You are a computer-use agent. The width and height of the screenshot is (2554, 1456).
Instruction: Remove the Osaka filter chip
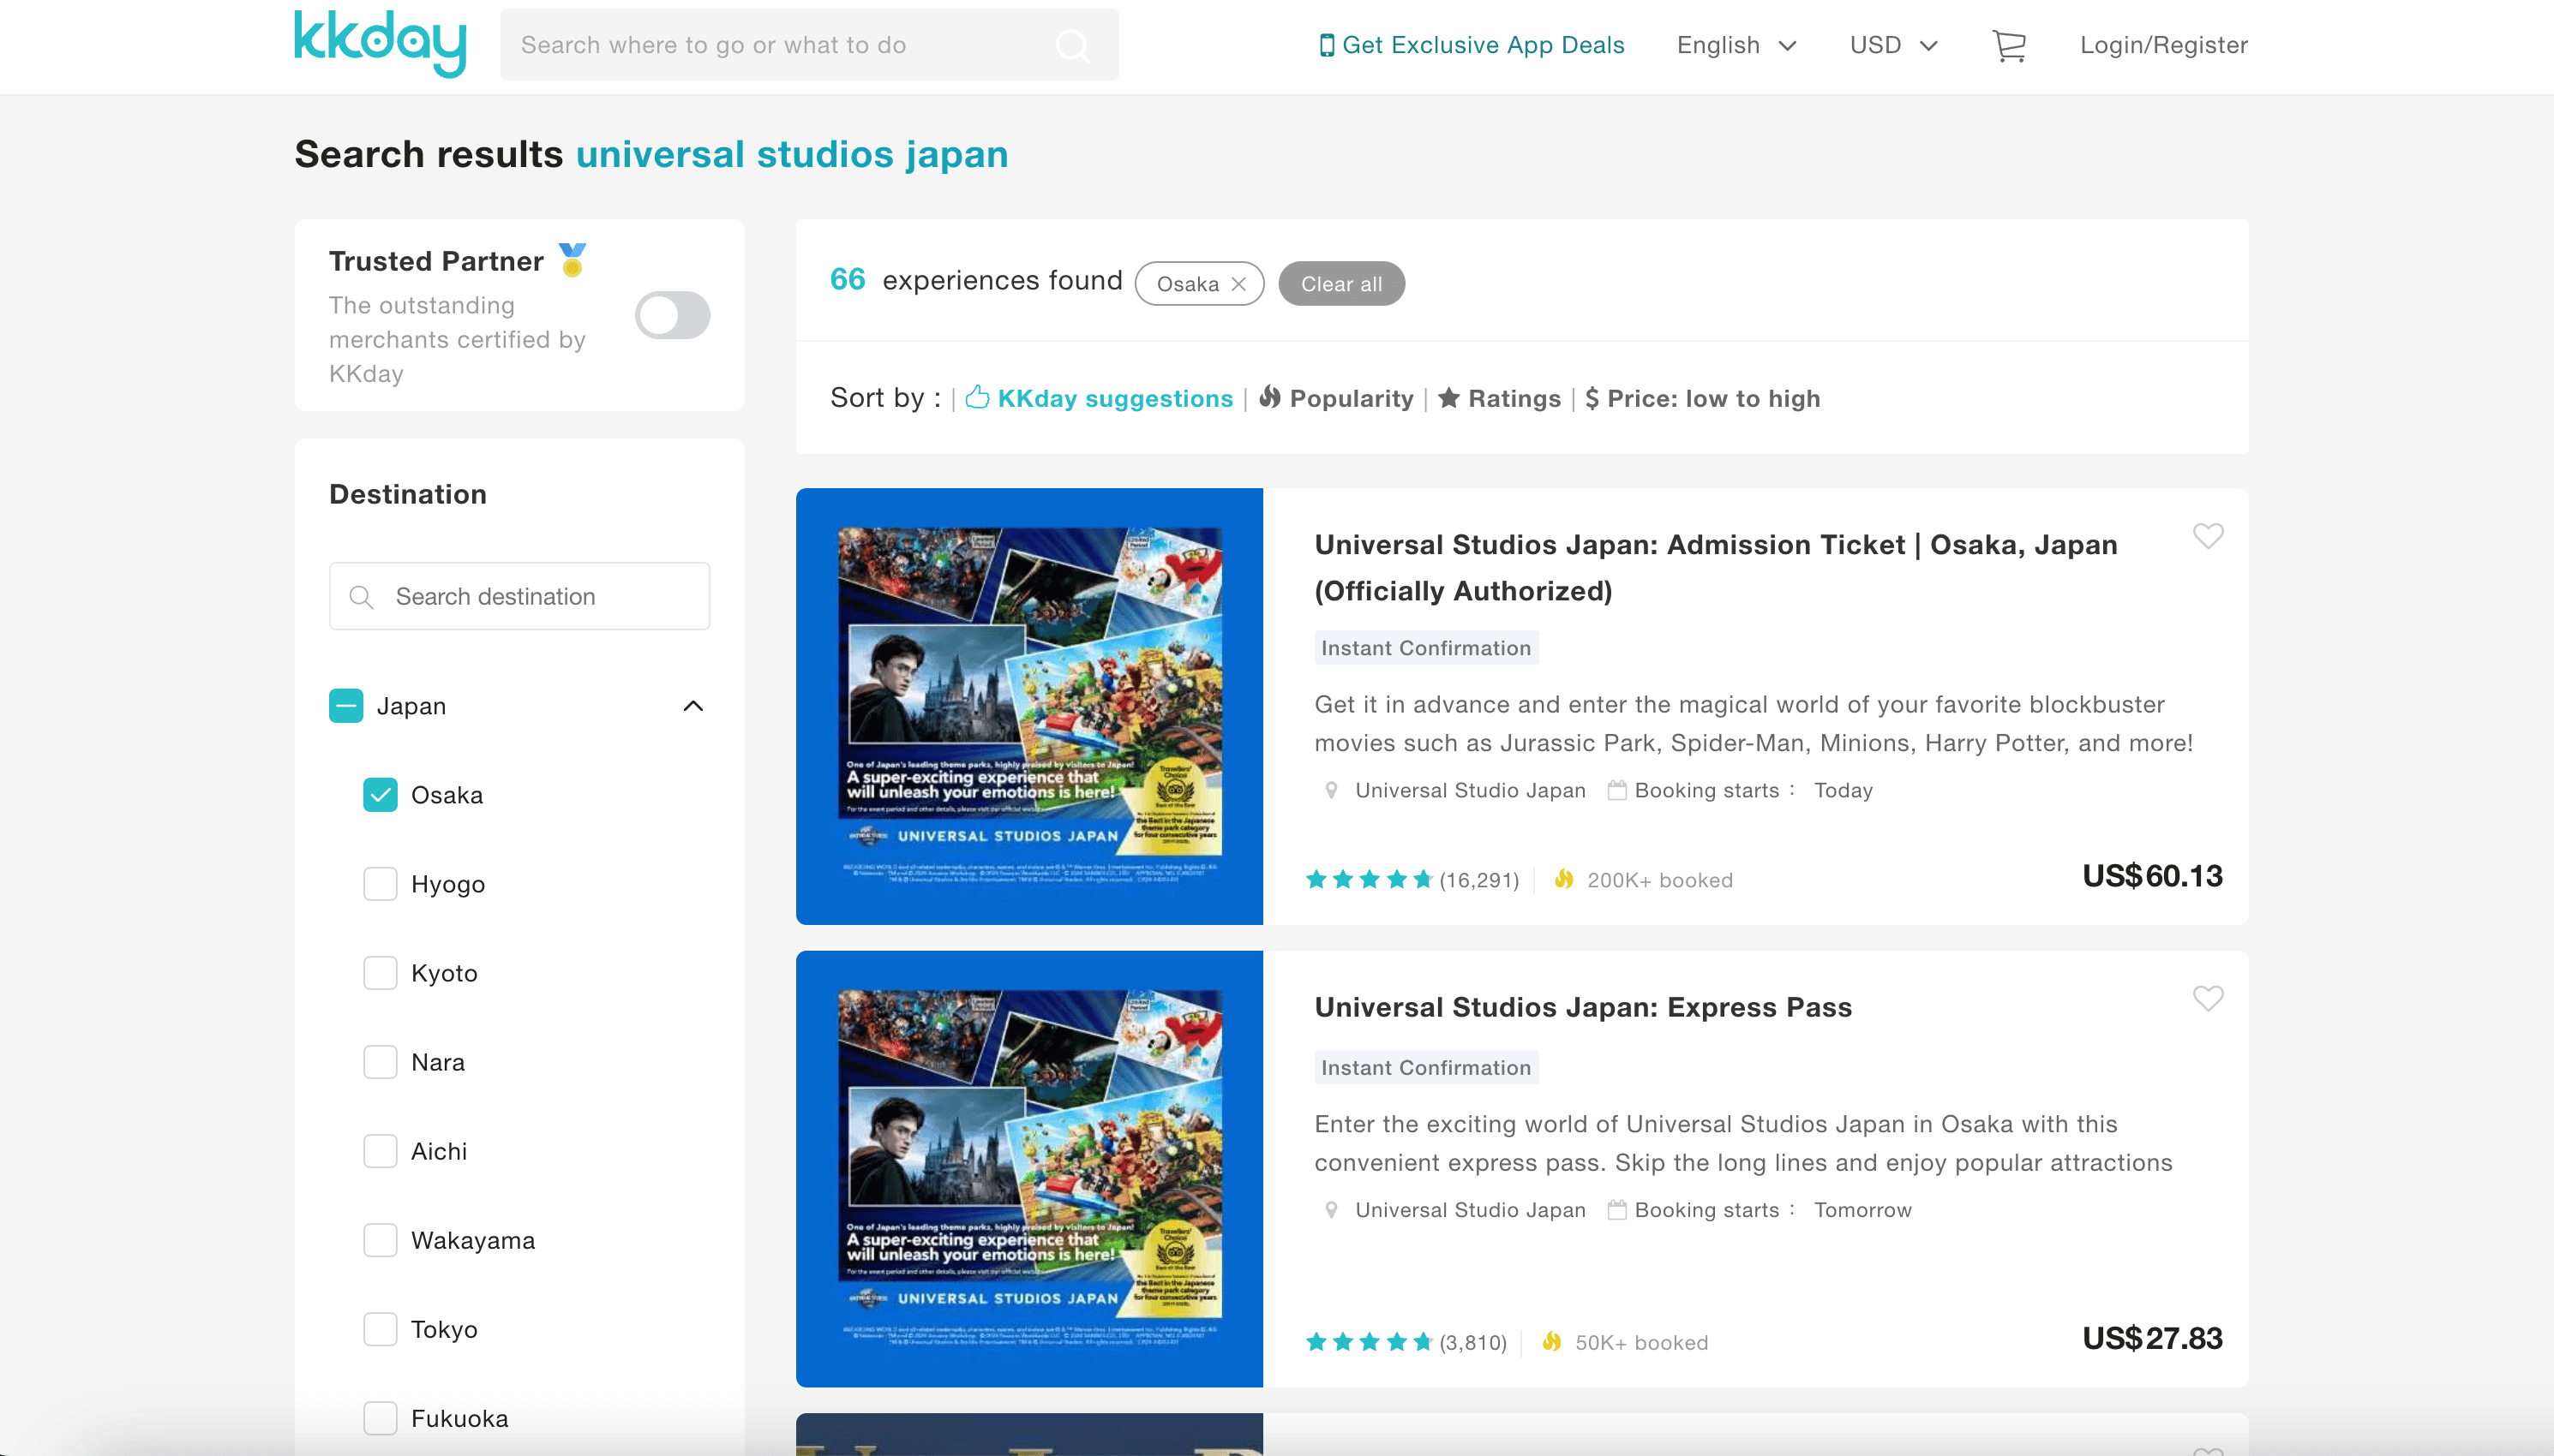(1238, 284)
